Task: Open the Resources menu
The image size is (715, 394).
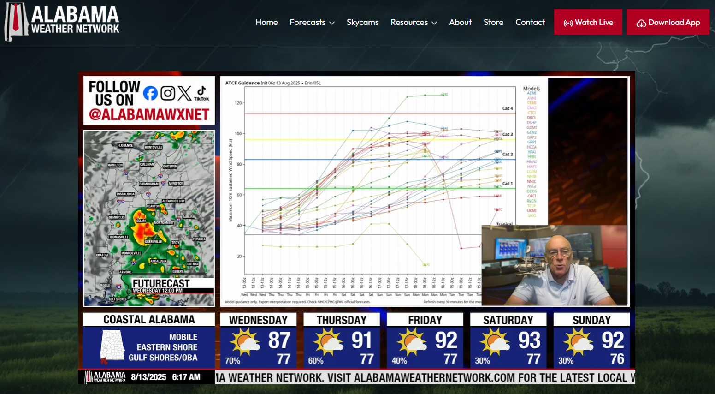Action: coord(414,22)
